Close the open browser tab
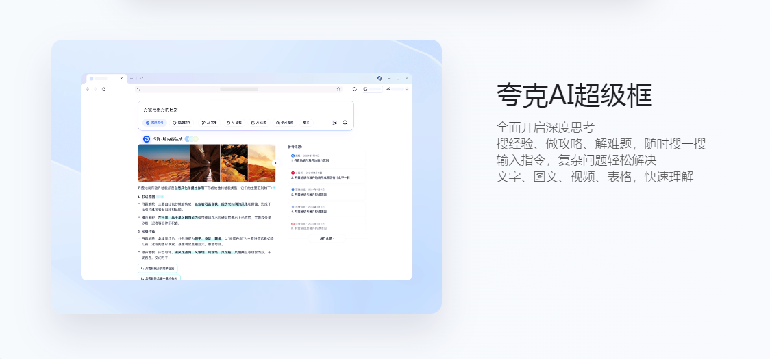 [122, 78]
